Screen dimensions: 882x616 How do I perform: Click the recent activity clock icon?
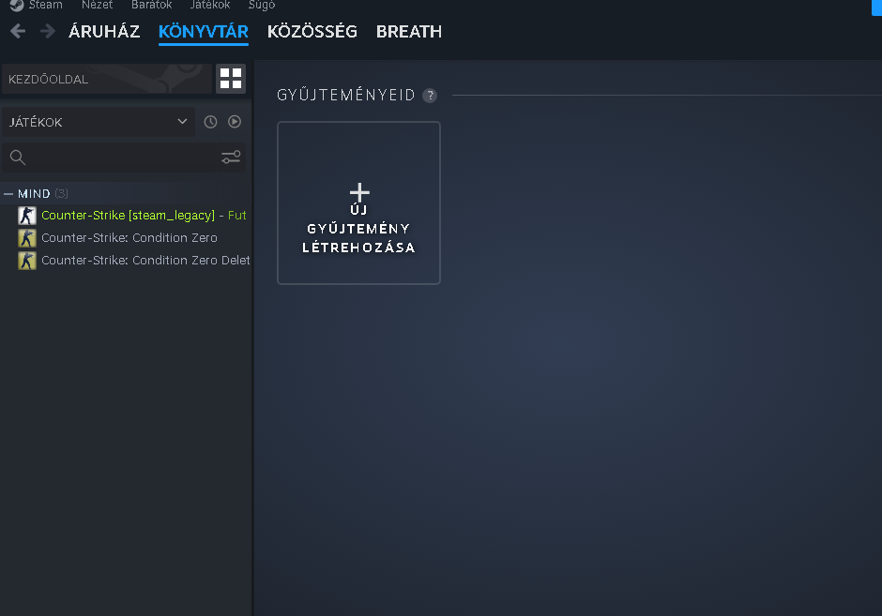coord(210,122)
